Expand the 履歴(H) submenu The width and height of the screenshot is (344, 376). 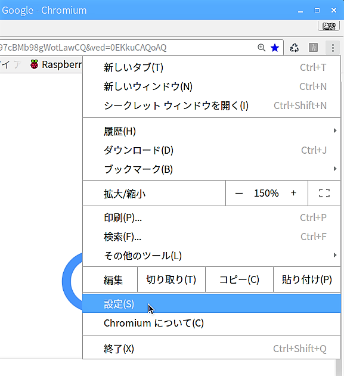click(x=212, y=131)
